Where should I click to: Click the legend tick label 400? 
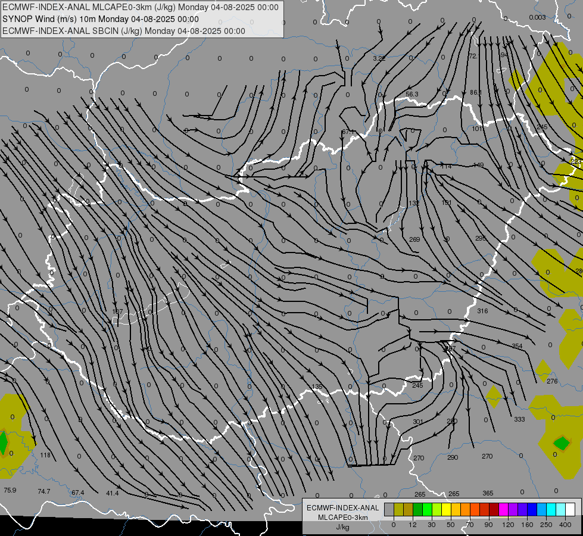click(x=565, y=525)
